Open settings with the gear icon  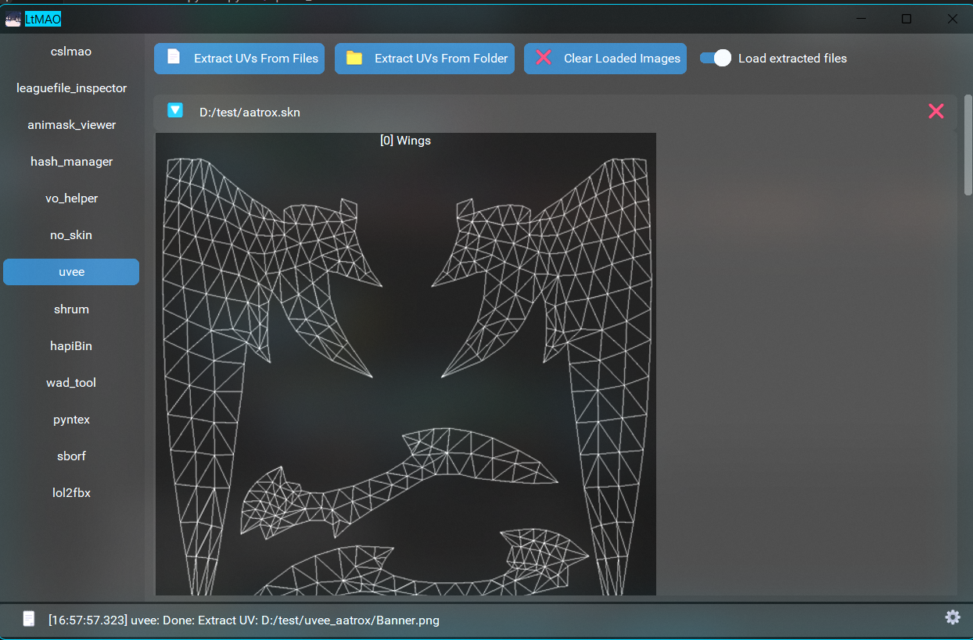(953, 617)
